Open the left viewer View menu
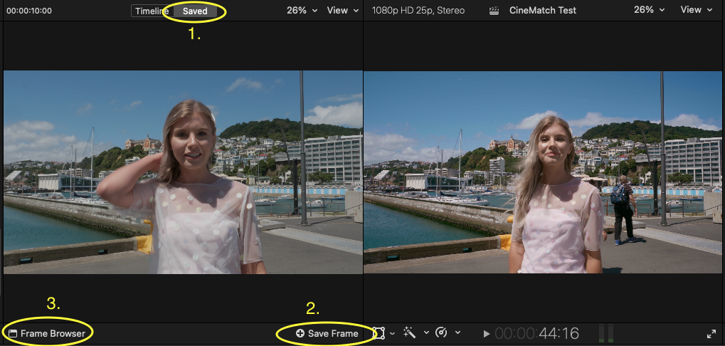725x346 pixels. point(342,11)
